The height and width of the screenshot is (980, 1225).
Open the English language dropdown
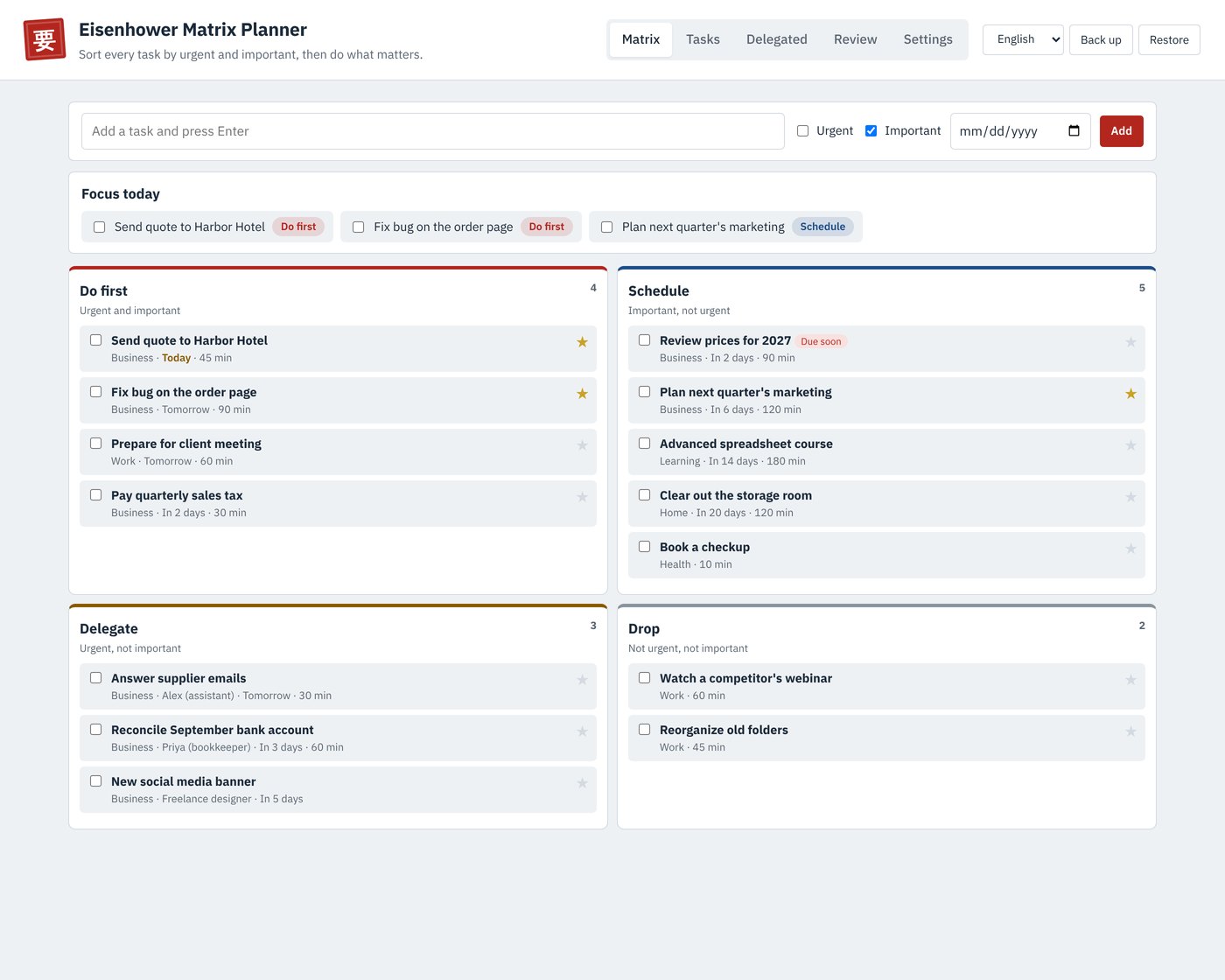tap(1023, 39)
